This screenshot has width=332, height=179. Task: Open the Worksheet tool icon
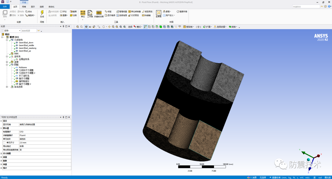[90, 13]
